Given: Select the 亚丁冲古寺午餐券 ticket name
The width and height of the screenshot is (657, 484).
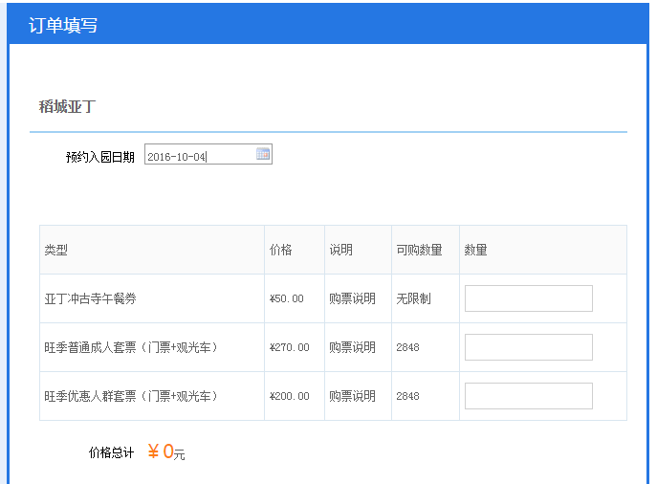Looking at the screenshot, I should click(91, 298).
